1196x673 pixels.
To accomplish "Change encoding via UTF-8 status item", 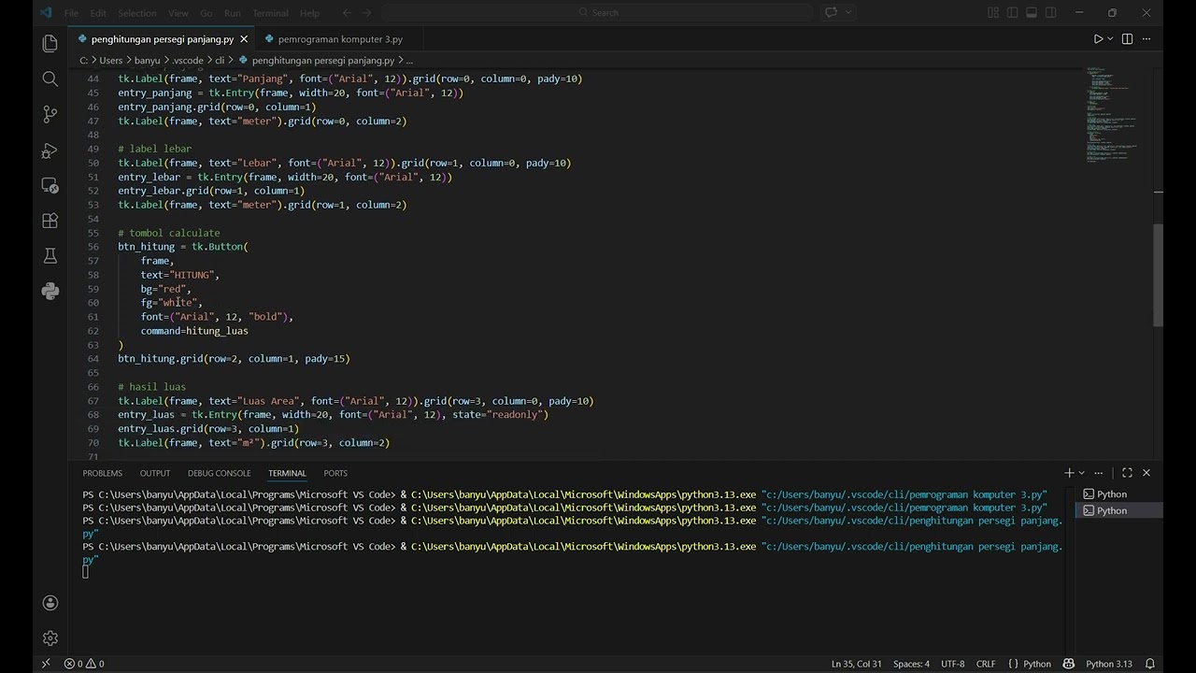I will coord(953,664).
